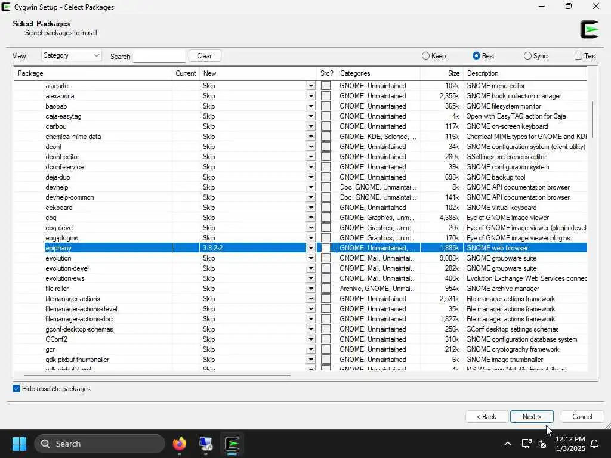Click the Clear button
Image resolution: width=611 pixels, height=458 pixels.
click(x=205, y=56)
